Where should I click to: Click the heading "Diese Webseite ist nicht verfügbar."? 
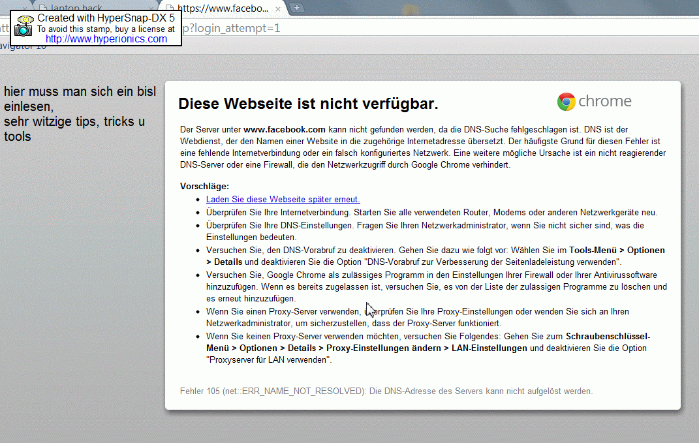click(x=308, y=103)
